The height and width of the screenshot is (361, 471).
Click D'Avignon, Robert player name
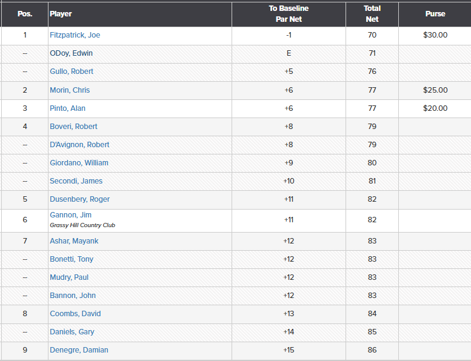(x=79, y=145)
